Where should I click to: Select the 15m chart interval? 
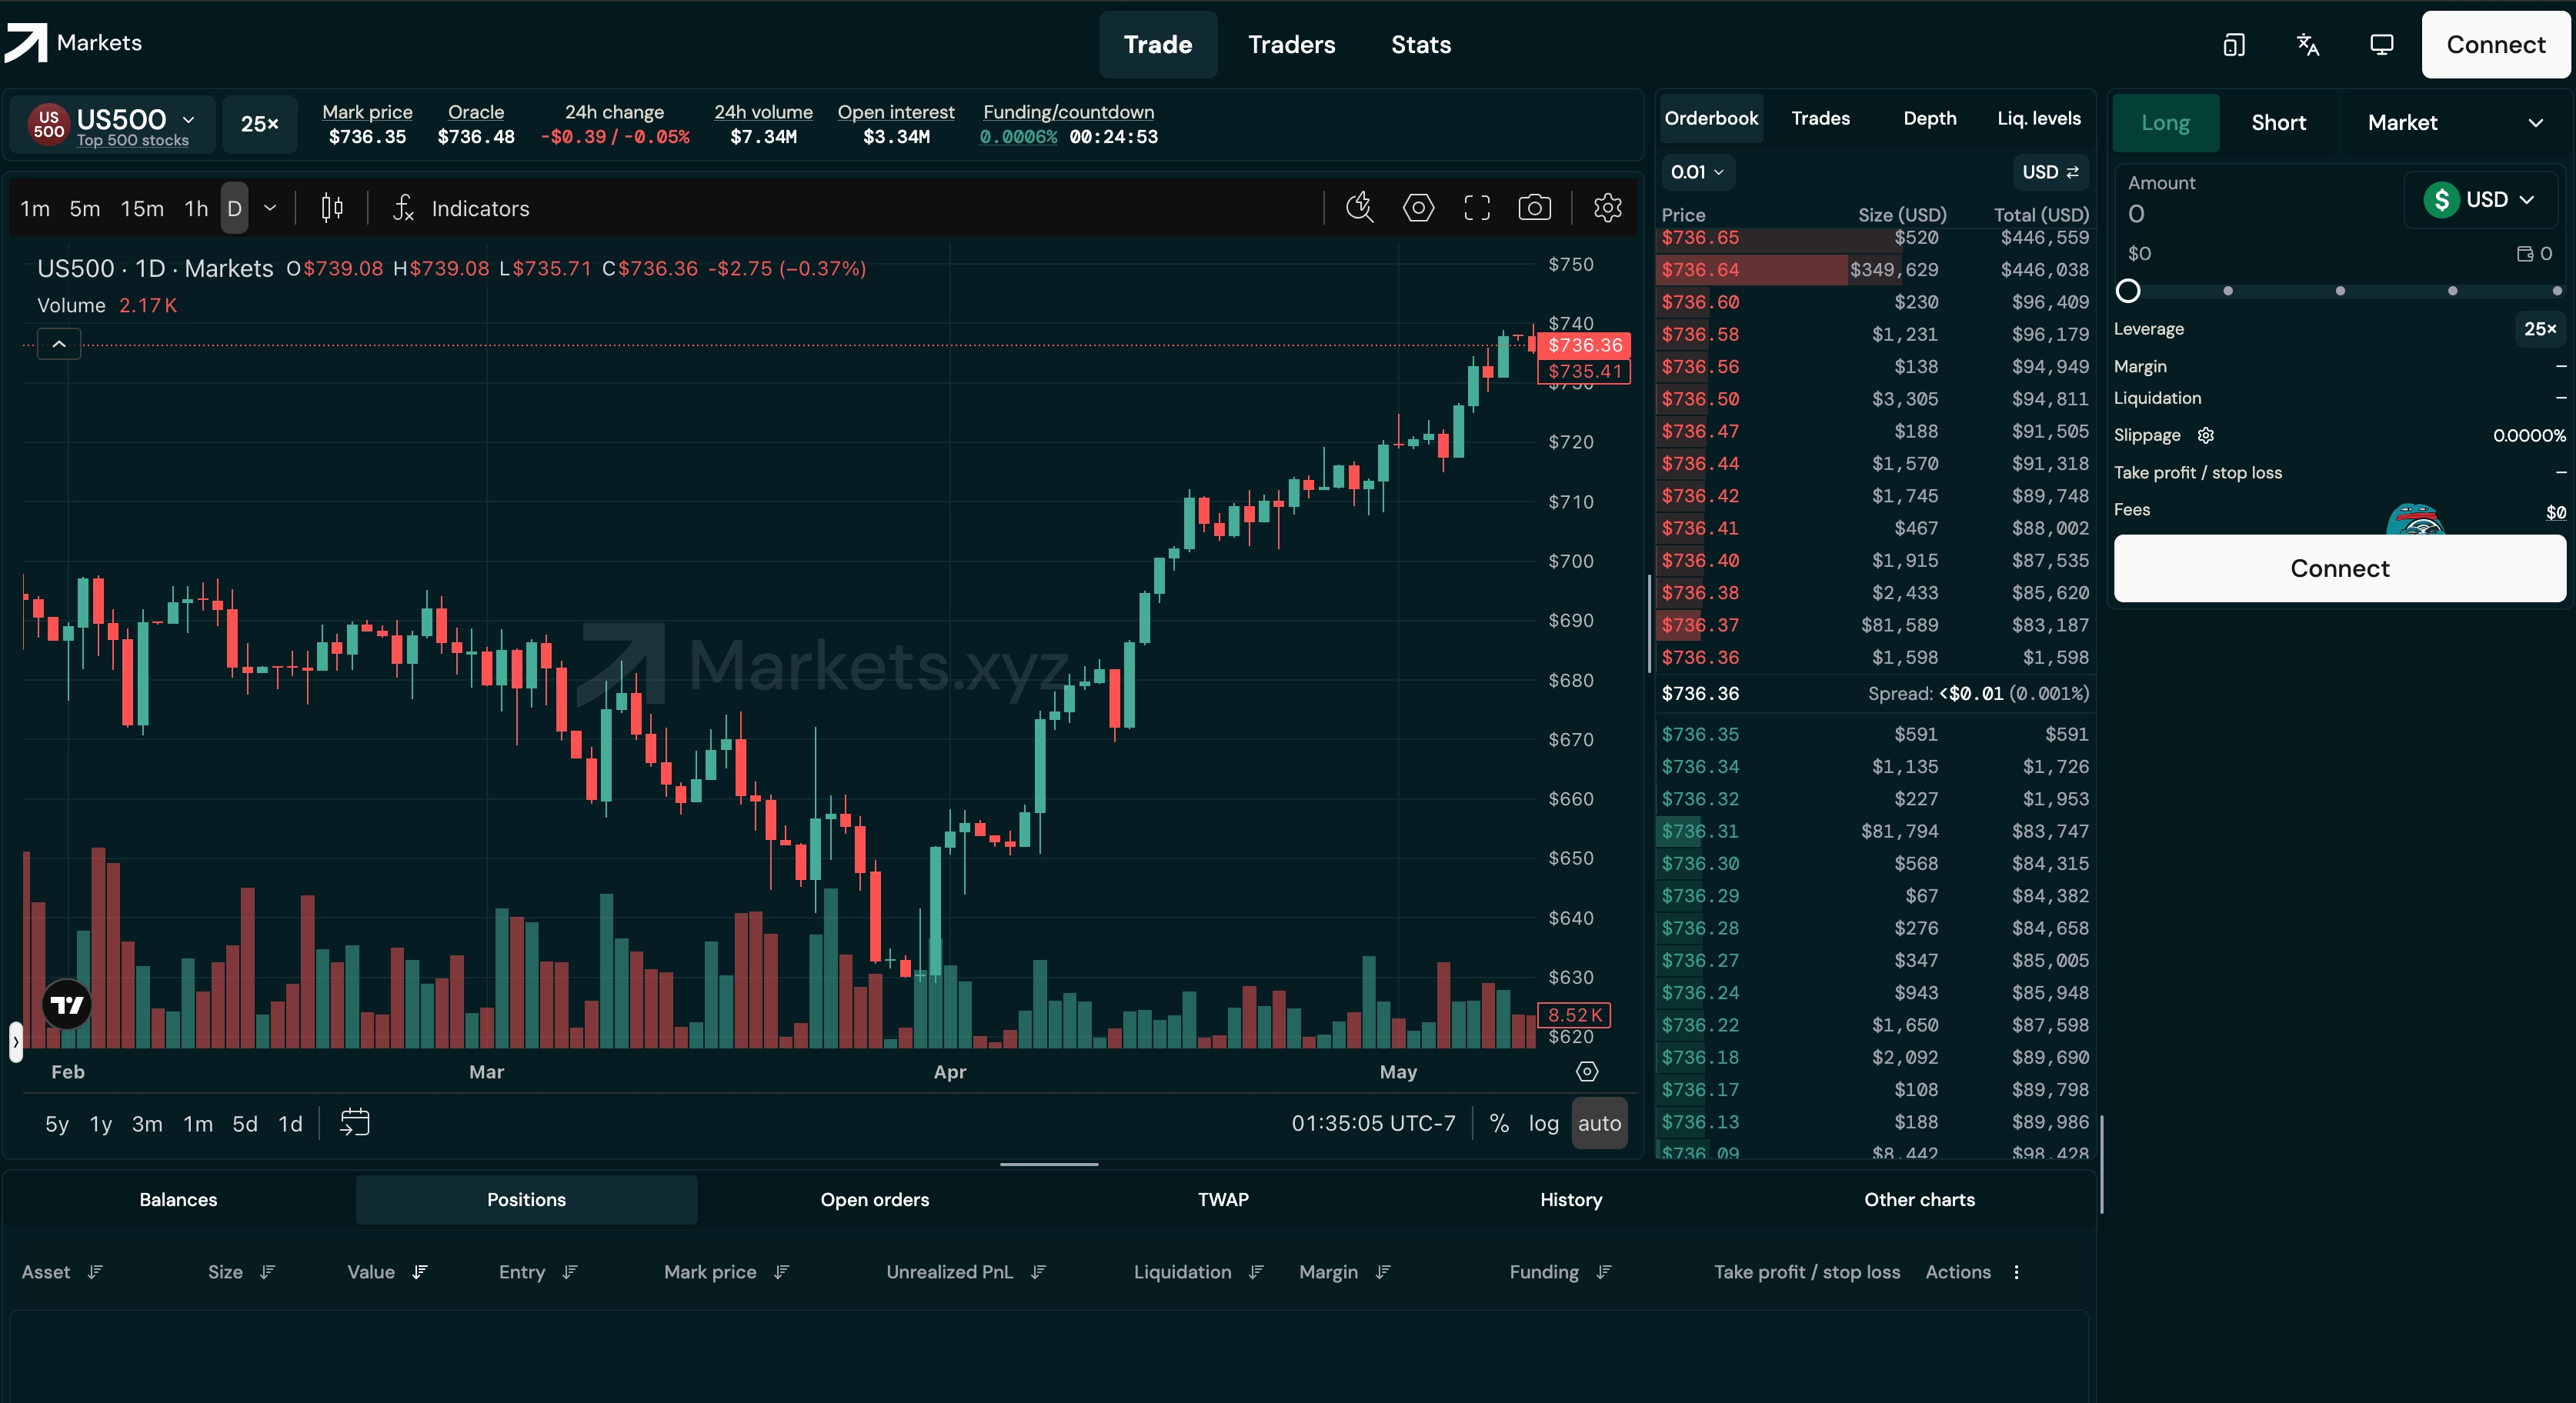point(142,208)
